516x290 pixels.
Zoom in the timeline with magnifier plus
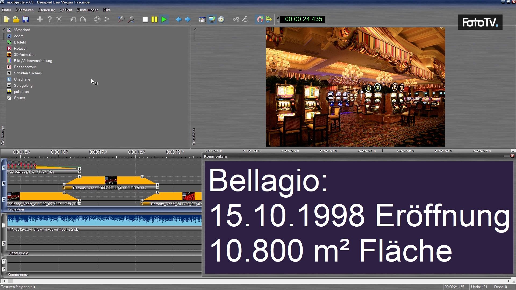pyautogui.click(x=121, y=19)
